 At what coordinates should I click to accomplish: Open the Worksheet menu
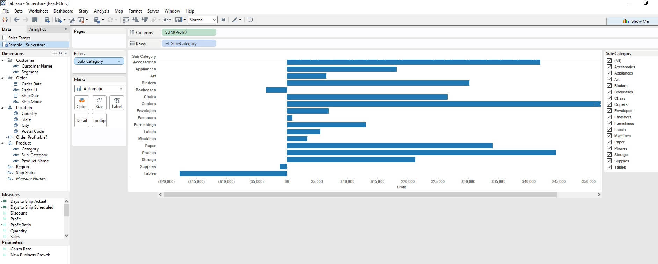pos(38,11)
